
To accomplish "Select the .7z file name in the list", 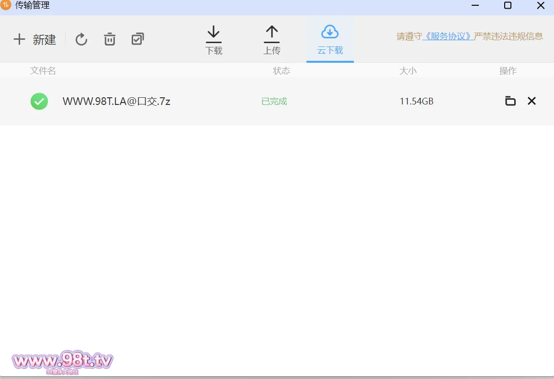I will (x=116, y=101).
